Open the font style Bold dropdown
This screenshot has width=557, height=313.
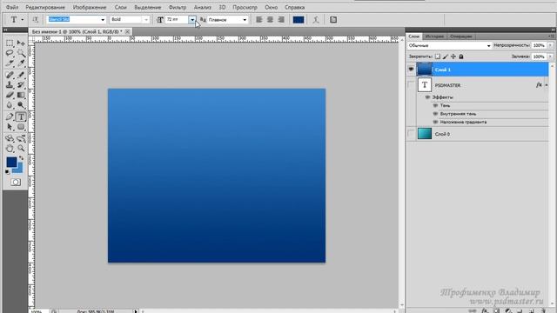point(146,19)
